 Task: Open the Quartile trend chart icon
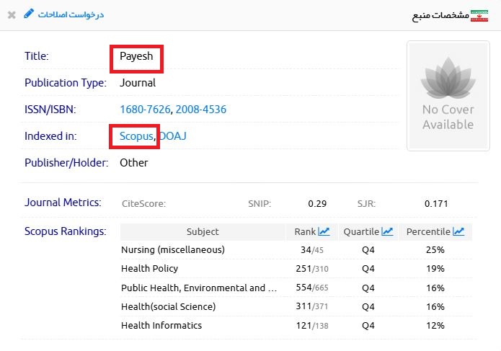387,231
